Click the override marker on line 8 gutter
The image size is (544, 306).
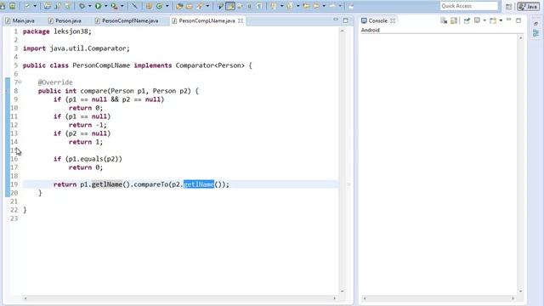point(8,91)
